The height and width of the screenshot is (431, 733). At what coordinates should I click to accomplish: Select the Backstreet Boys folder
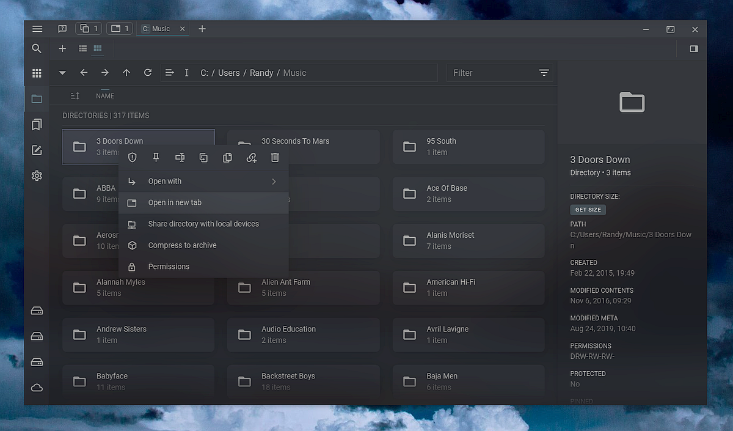pos(303,381)
